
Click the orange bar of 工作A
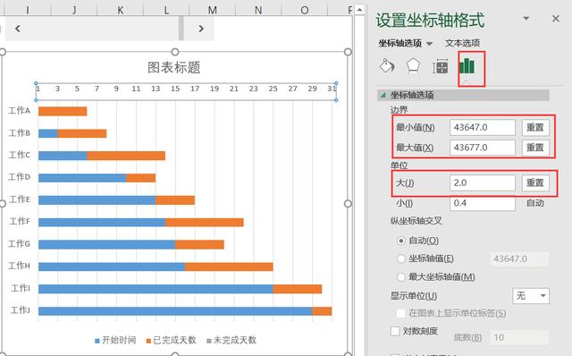(x=63, y=112)
